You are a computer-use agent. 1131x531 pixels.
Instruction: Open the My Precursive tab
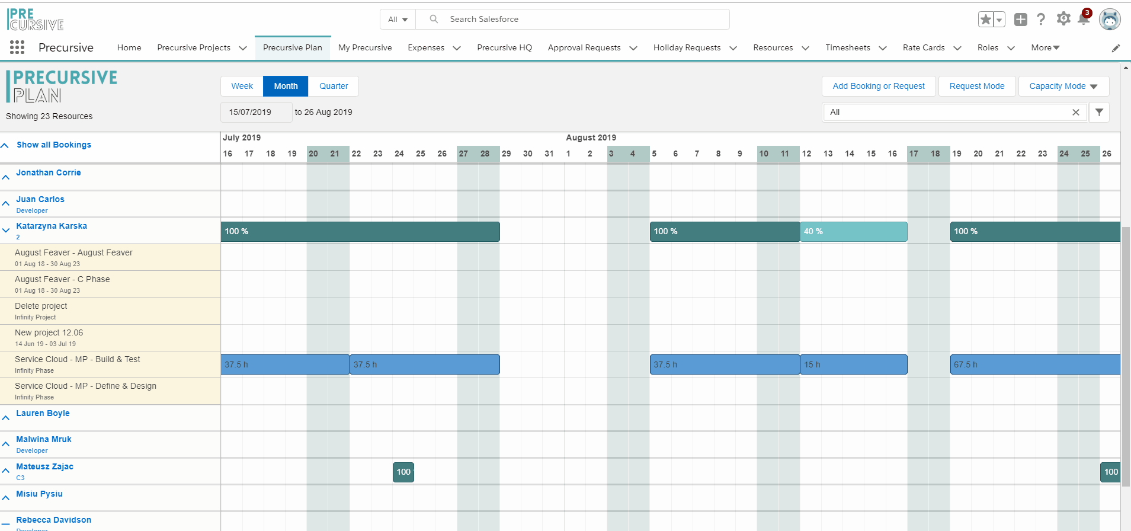(x=365, y=47)
